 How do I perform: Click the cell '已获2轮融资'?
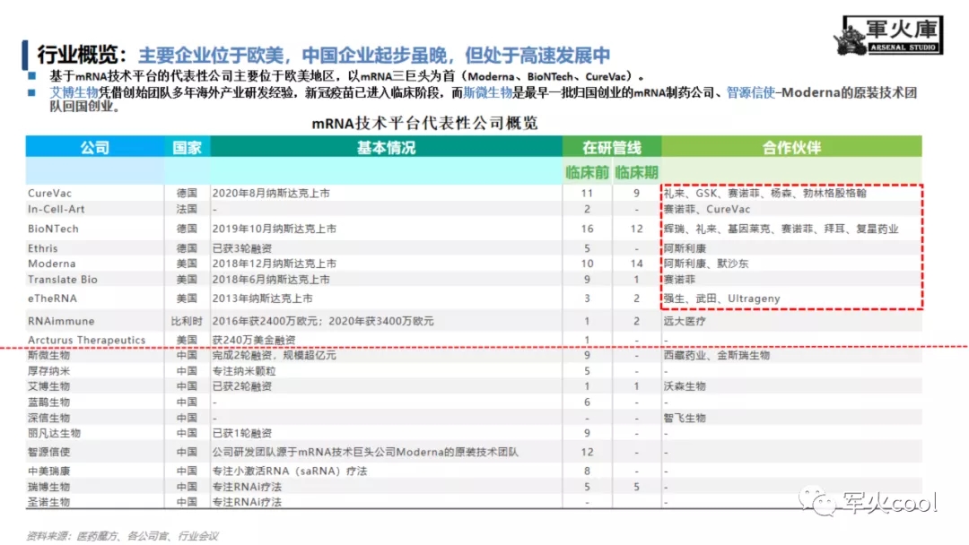[242, 386]
